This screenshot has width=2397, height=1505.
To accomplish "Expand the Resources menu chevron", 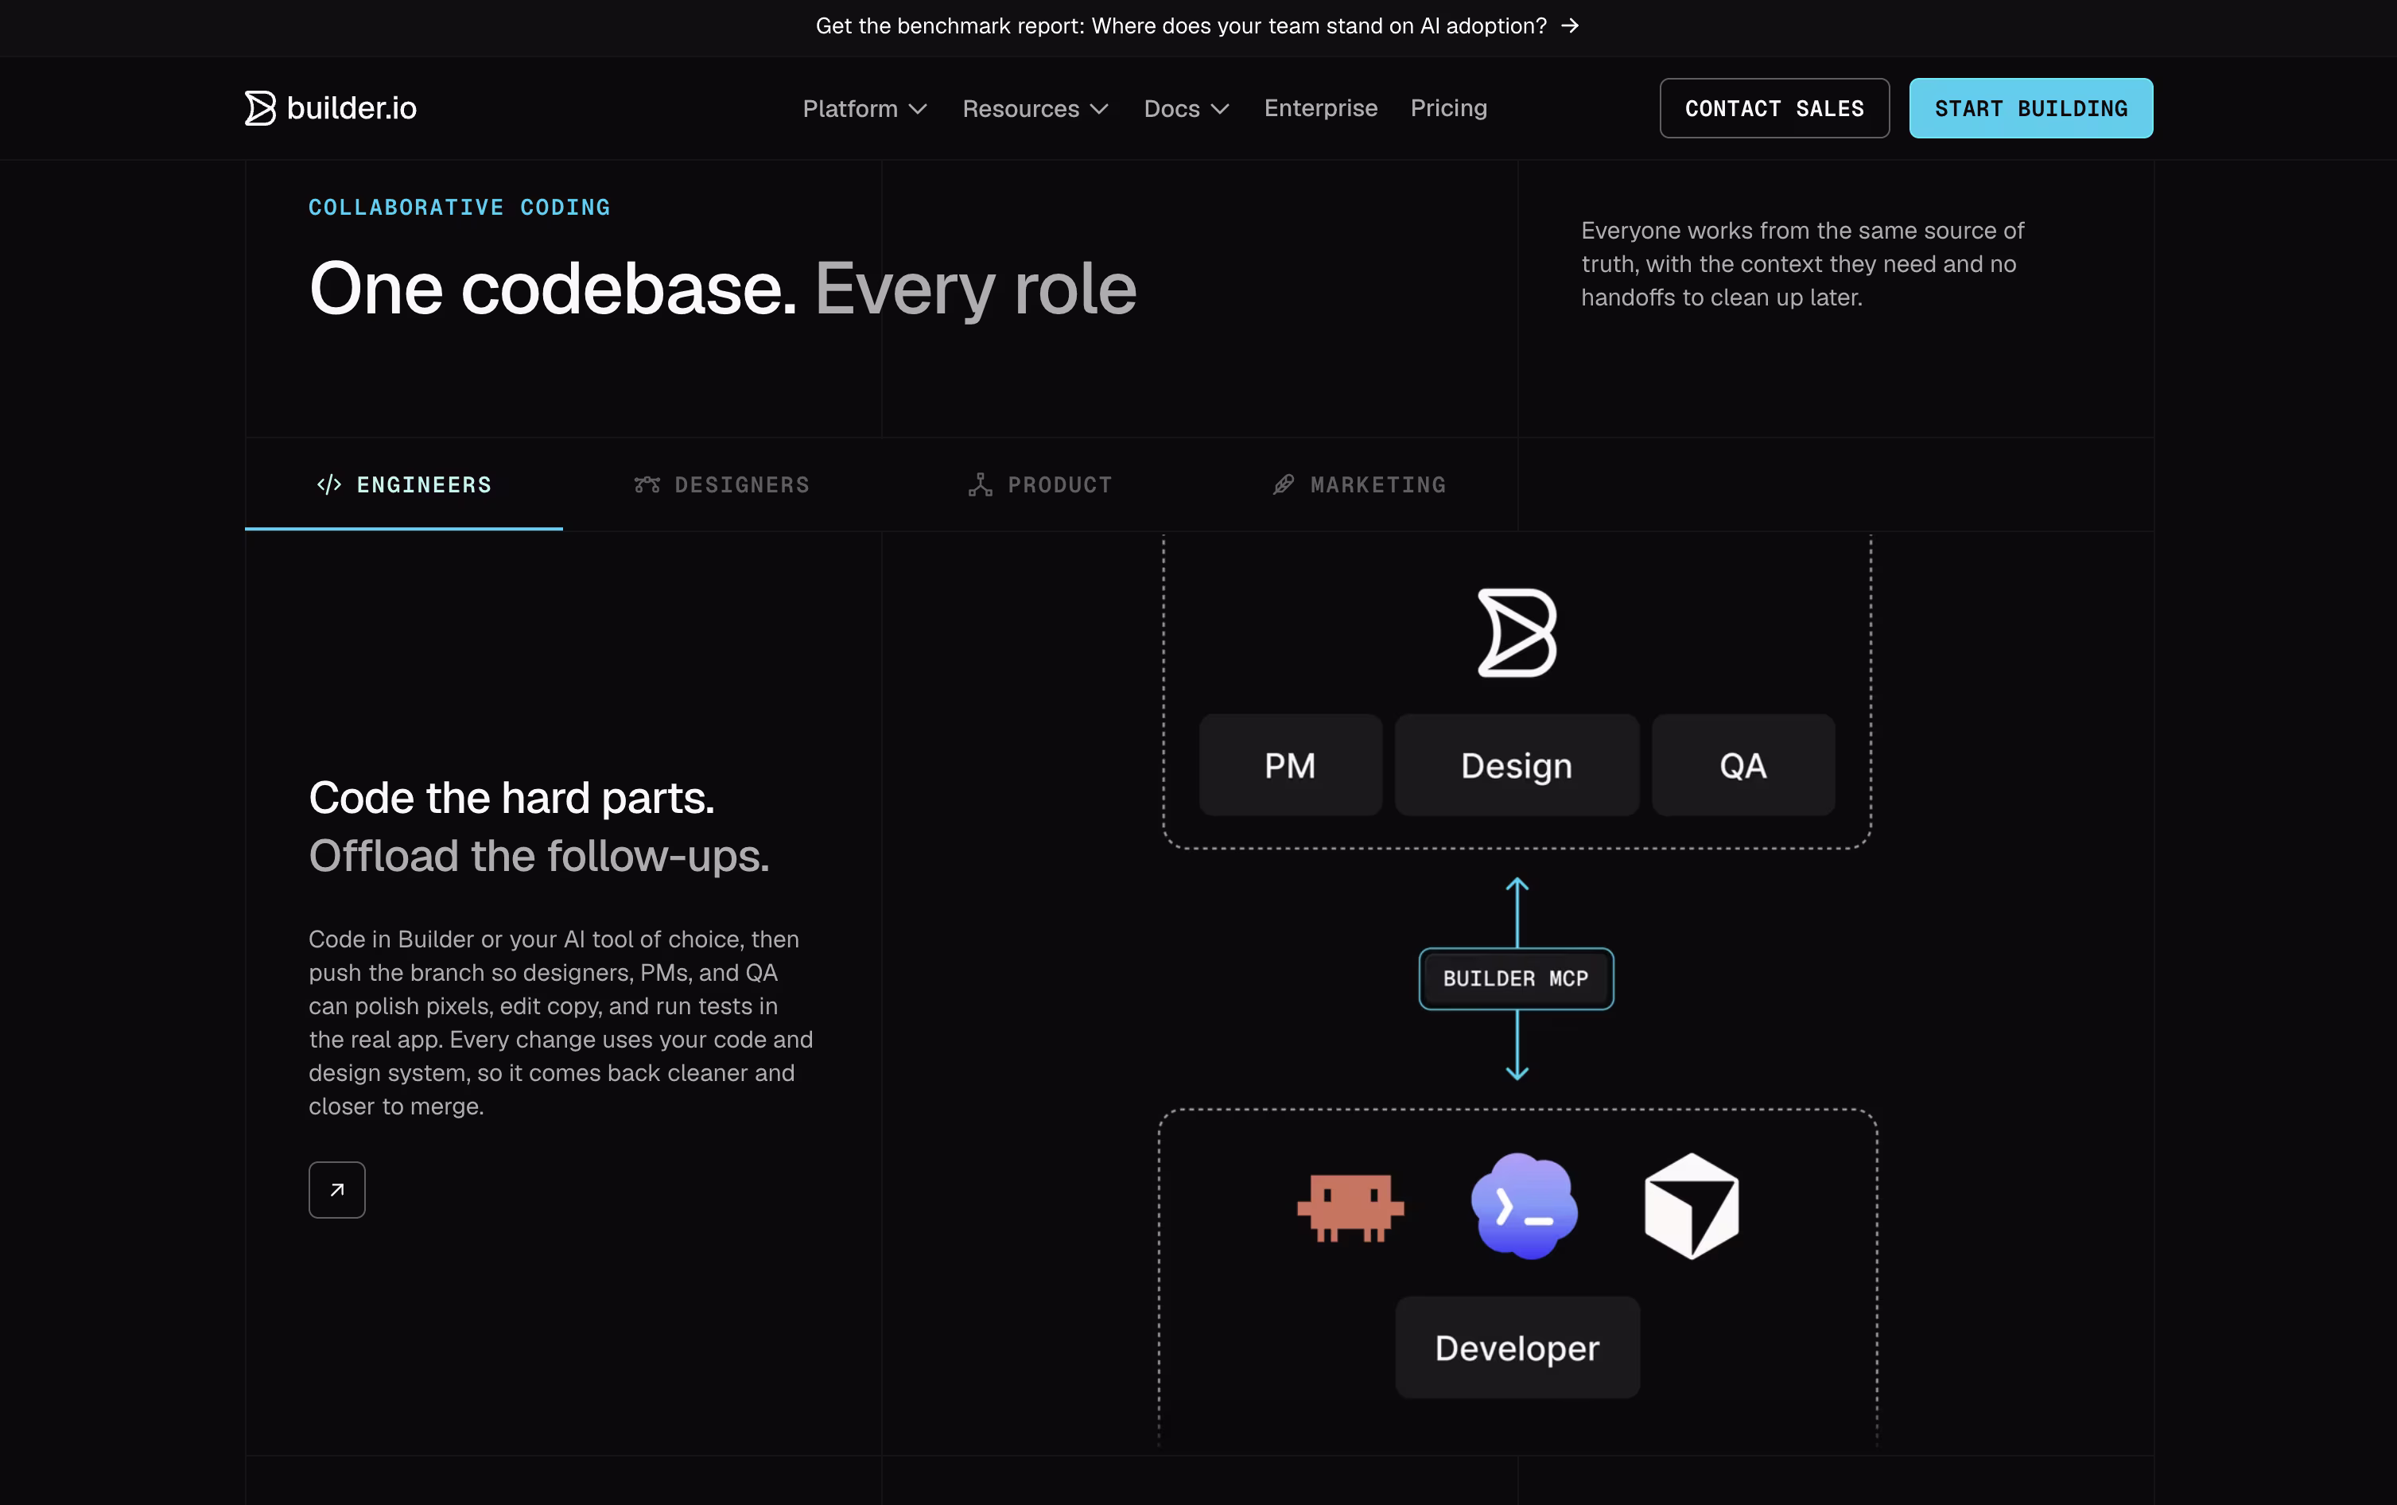I will [x=1100, y=108].
